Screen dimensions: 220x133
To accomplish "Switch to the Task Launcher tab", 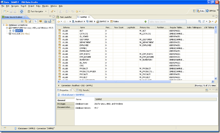I will (x=65, y=17).
